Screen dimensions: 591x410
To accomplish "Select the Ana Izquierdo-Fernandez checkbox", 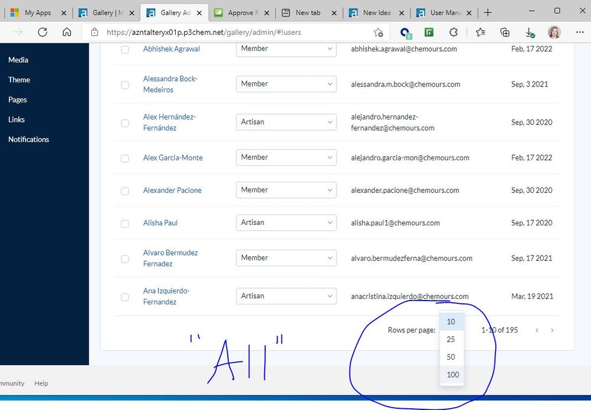I will 125,297.
